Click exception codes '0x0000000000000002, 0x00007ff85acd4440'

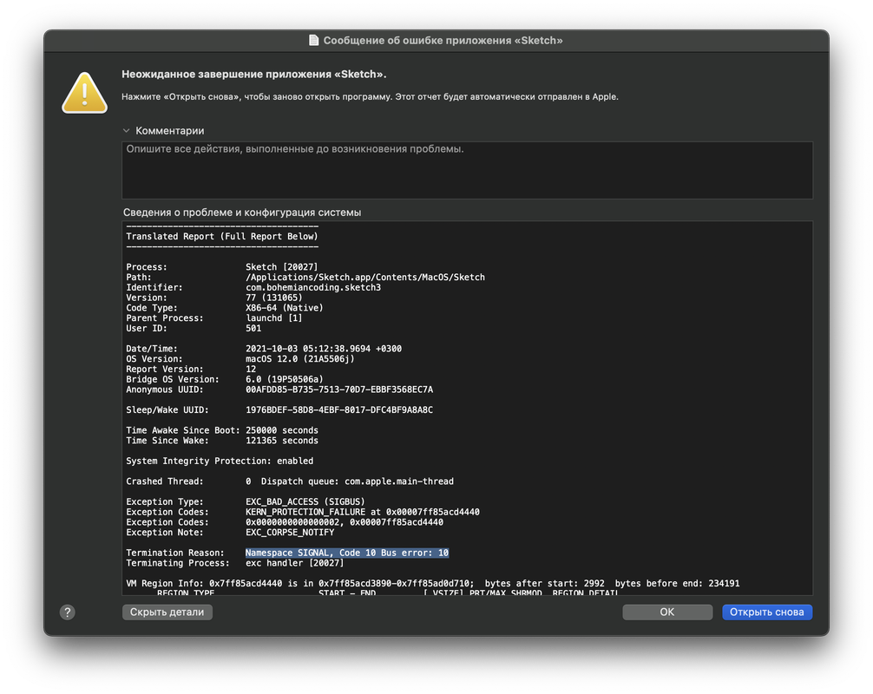(x=345, y=522)
